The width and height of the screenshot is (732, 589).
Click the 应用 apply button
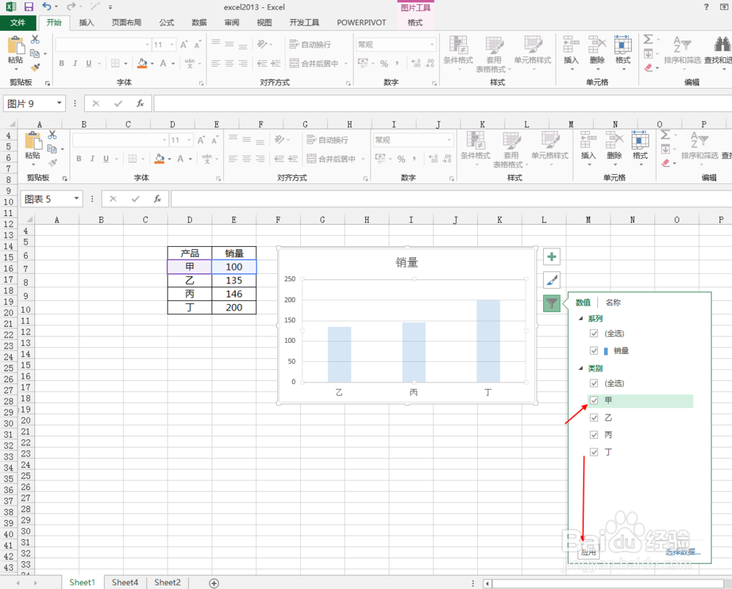coord(589,552)
